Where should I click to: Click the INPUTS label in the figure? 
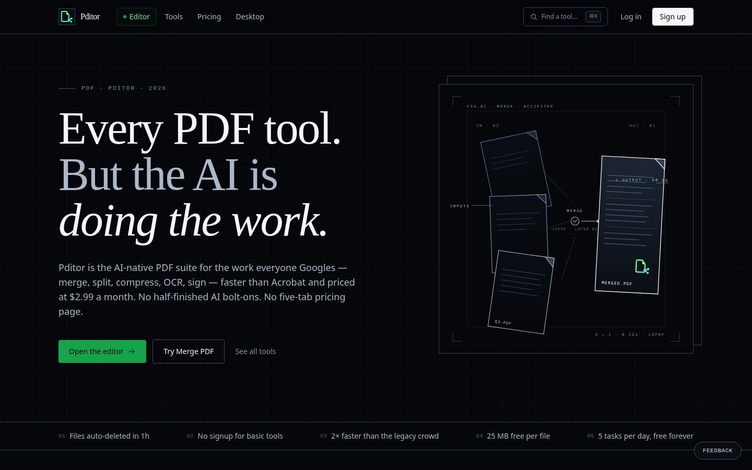[460, 206]
